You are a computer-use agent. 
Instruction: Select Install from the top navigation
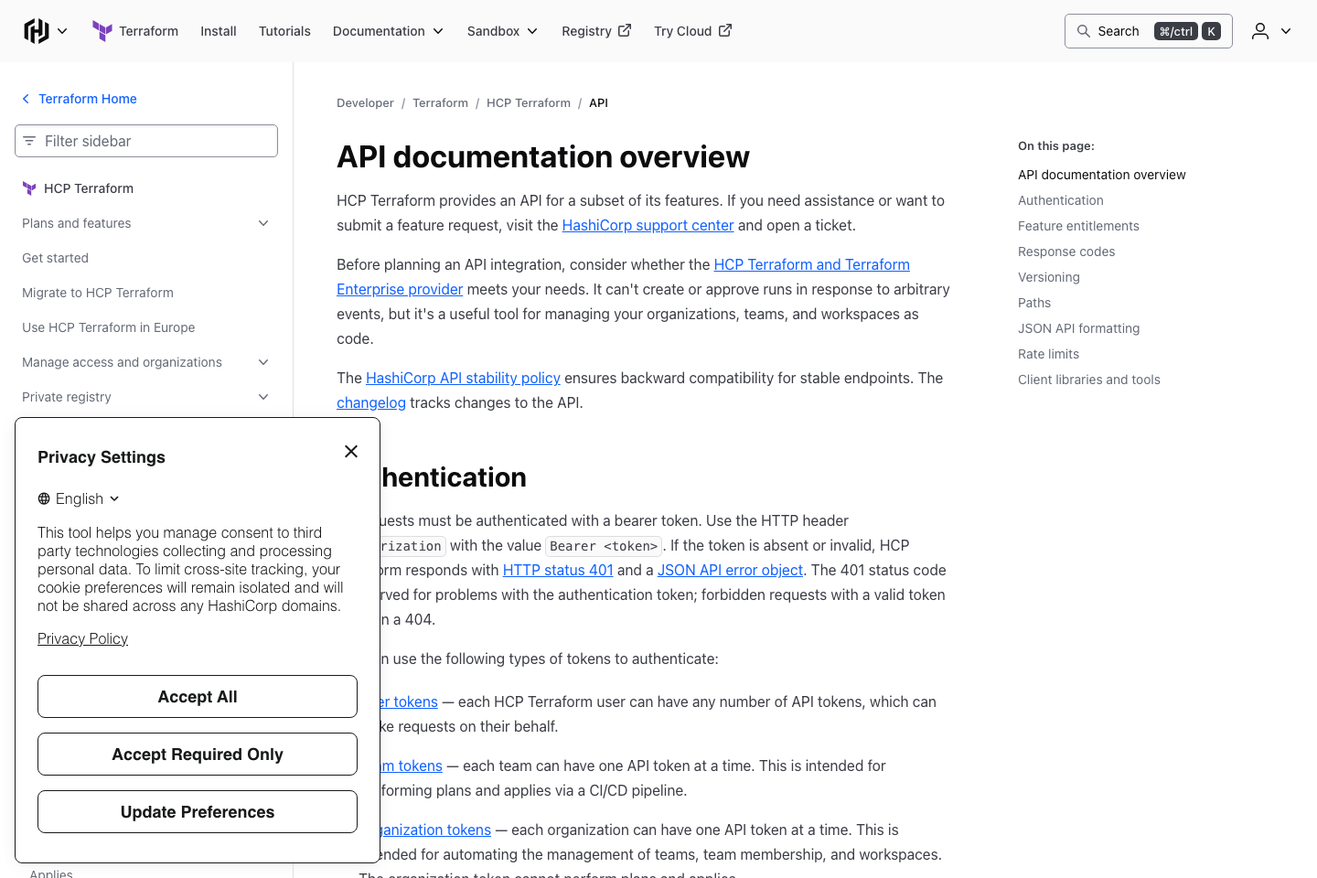(x=219, y=30)
